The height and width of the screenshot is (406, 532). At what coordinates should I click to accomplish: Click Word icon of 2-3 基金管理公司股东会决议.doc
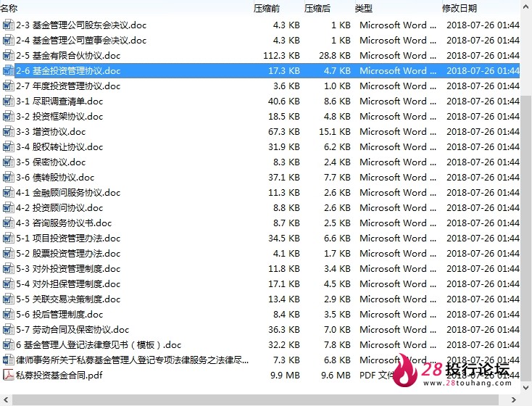click(x=8, y=25)
